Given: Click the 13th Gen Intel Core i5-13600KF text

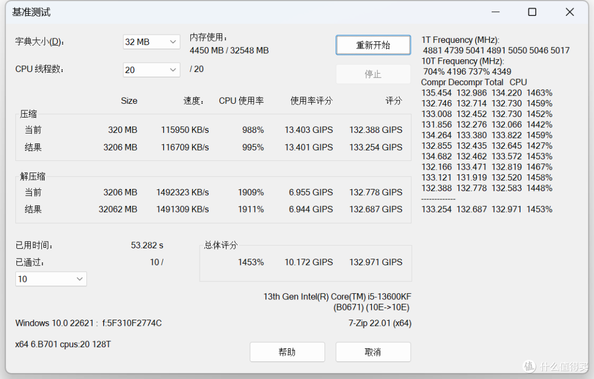Looking at the screenshot, I should 337,297.
